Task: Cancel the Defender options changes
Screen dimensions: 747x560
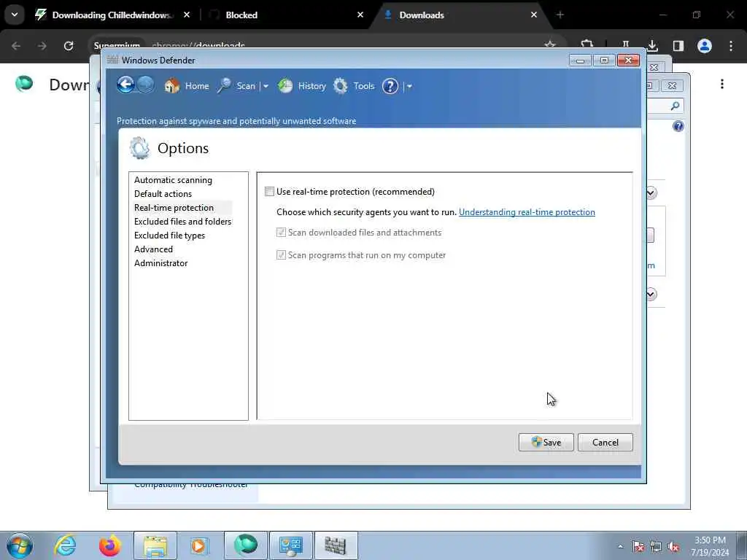Action: [605, 443]
